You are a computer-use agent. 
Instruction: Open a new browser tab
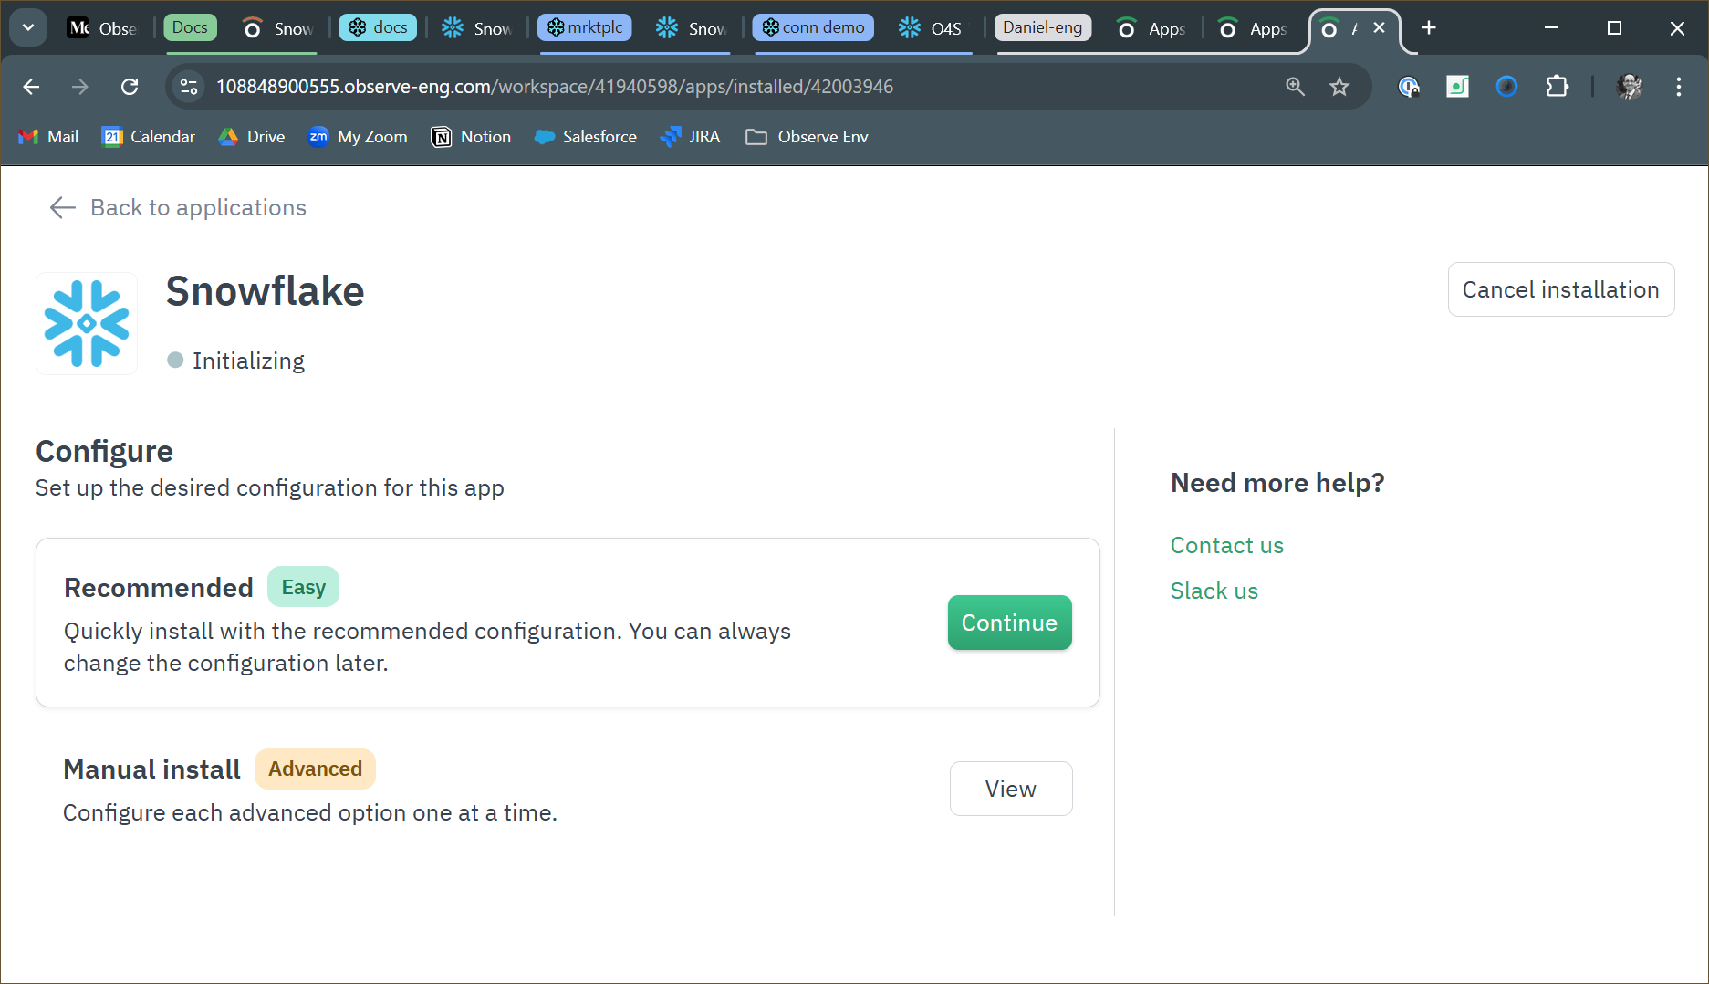pyautogui.click(x=1429, y=28)
